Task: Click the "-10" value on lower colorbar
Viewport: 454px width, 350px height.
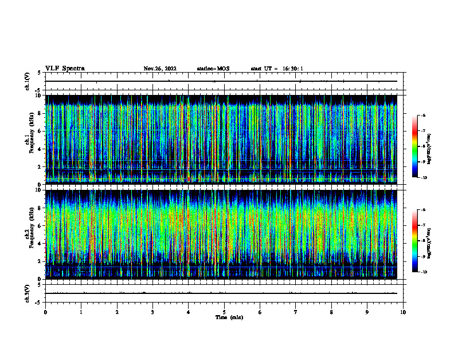Action: (x=424, y=272)
